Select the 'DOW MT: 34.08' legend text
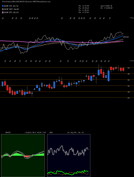 coord(11,9)
